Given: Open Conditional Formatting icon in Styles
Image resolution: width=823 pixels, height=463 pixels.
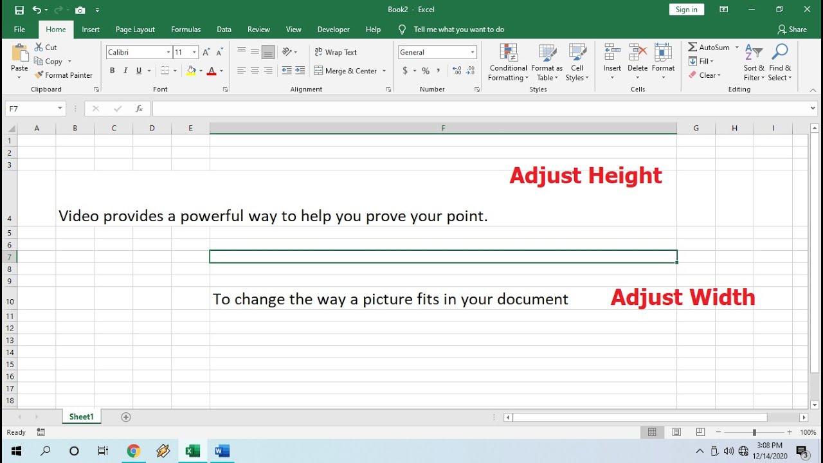Looking at the screenshot, I should 509,53.
